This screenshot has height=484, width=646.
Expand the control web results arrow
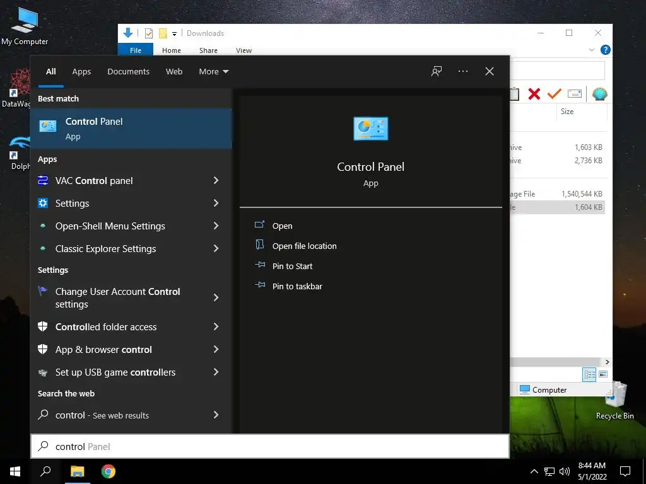216,415
